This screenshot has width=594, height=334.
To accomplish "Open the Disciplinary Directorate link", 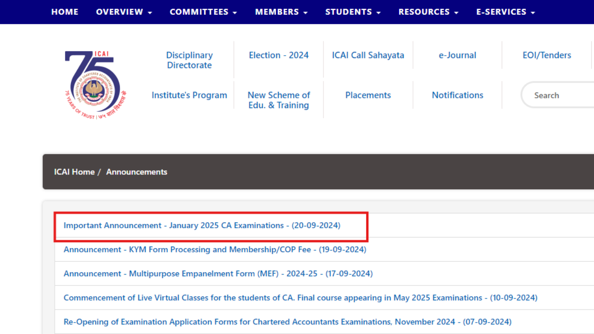I will 189,60.
